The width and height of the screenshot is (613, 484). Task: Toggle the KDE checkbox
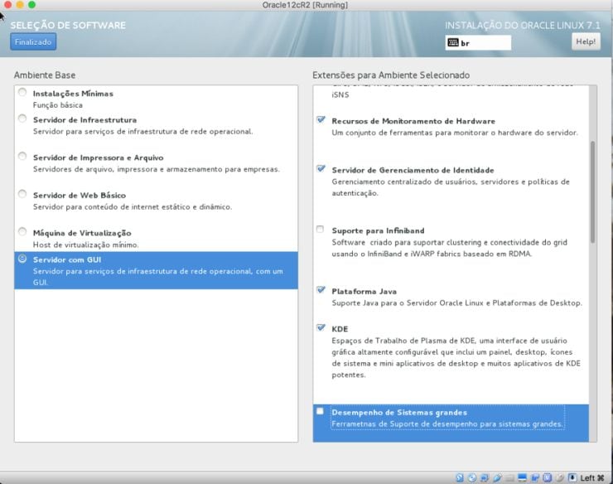point(321,327)
